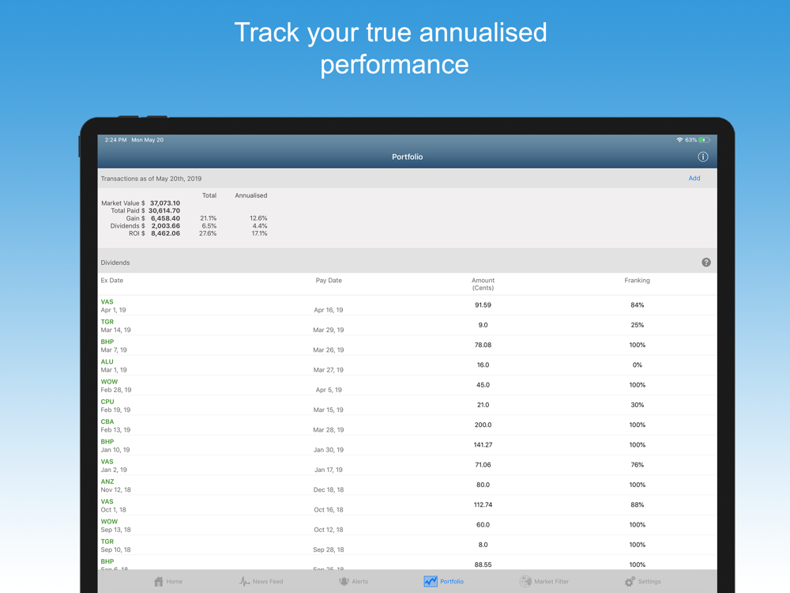Image resolution: width=790 pixels, height=593 pixels.
Task: Open the info icon in Portfolio header
Action: click(x=702, y=157)
